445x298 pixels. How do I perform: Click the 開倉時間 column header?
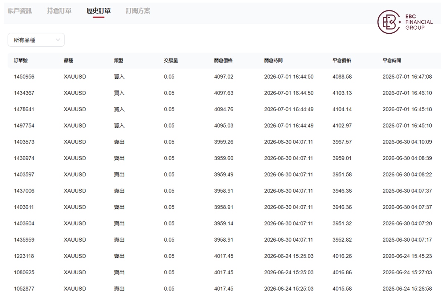tap(273, 60)
